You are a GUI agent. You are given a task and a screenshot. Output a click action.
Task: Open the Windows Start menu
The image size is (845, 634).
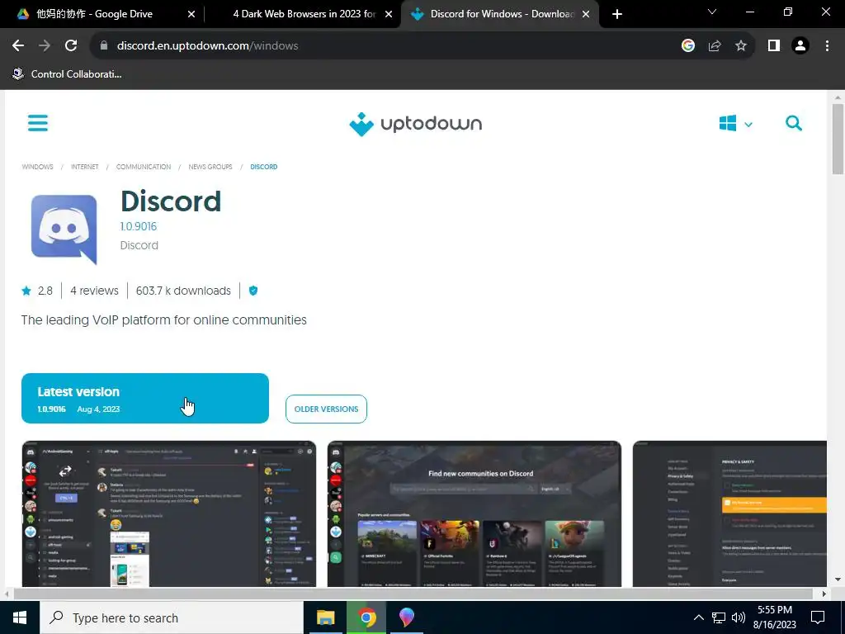(20, 617)
